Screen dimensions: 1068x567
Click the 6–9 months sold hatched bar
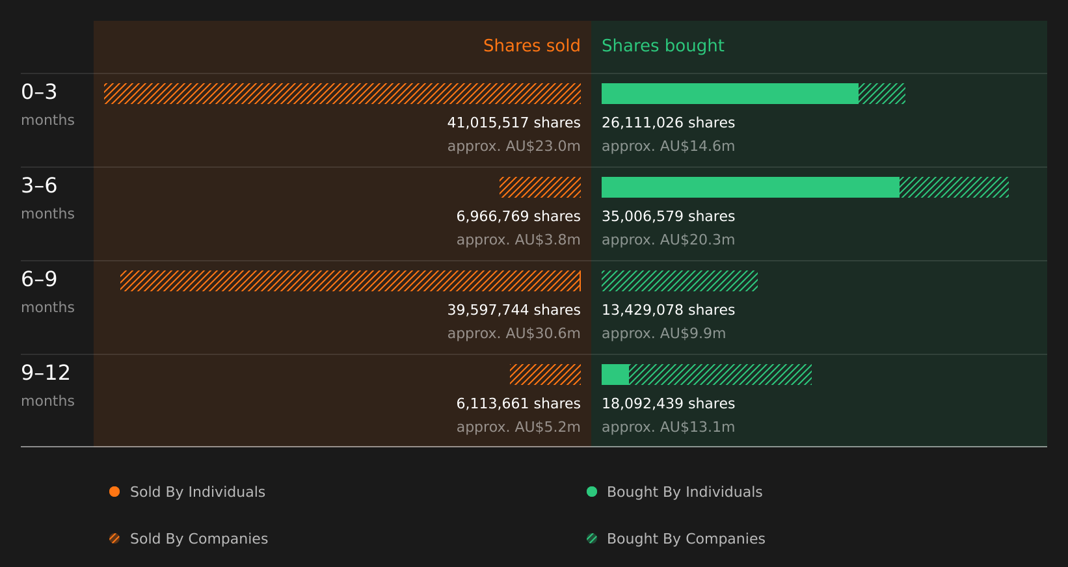pos(351,281)
